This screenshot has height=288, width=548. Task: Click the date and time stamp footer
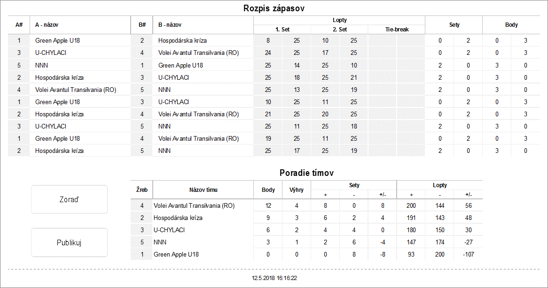point(274,278)
